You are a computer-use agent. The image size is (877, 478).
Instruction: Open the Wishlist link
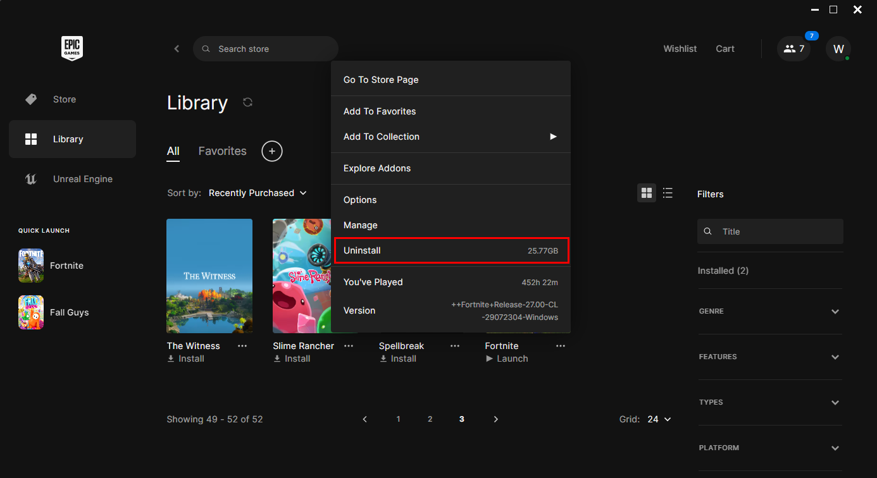click(x=680, y=49)
